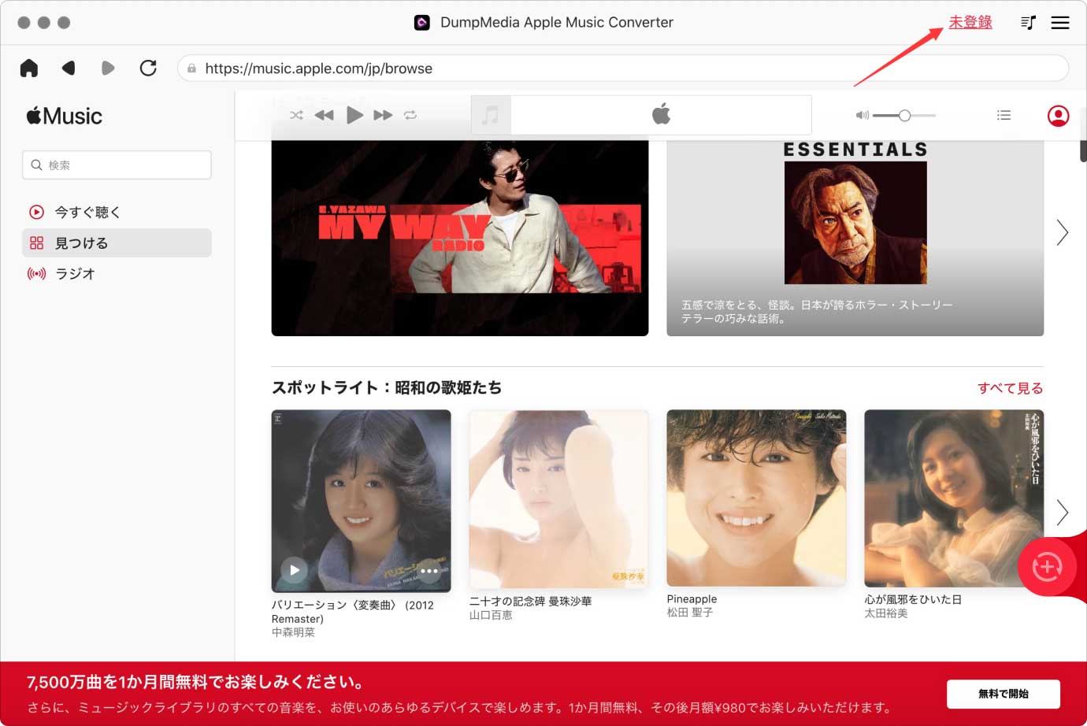The width and height of the screenshot is (1087, 726).
Task: Click the Pineapple album title
Action: click(692, 599)
